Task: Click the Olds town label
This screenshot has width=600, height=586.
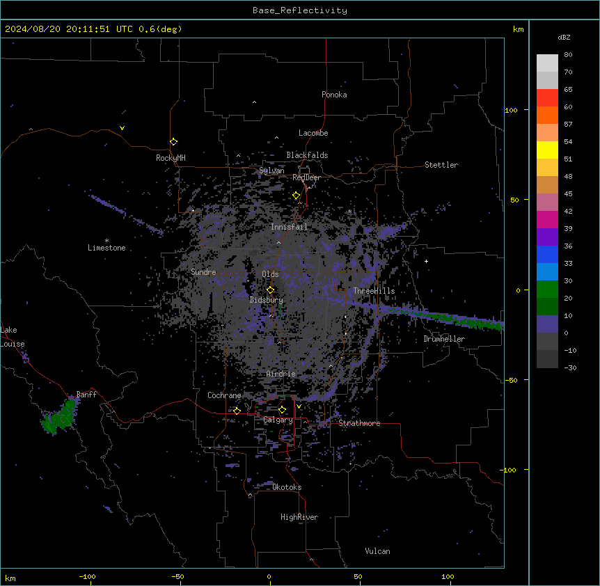Action: point(270,274)
